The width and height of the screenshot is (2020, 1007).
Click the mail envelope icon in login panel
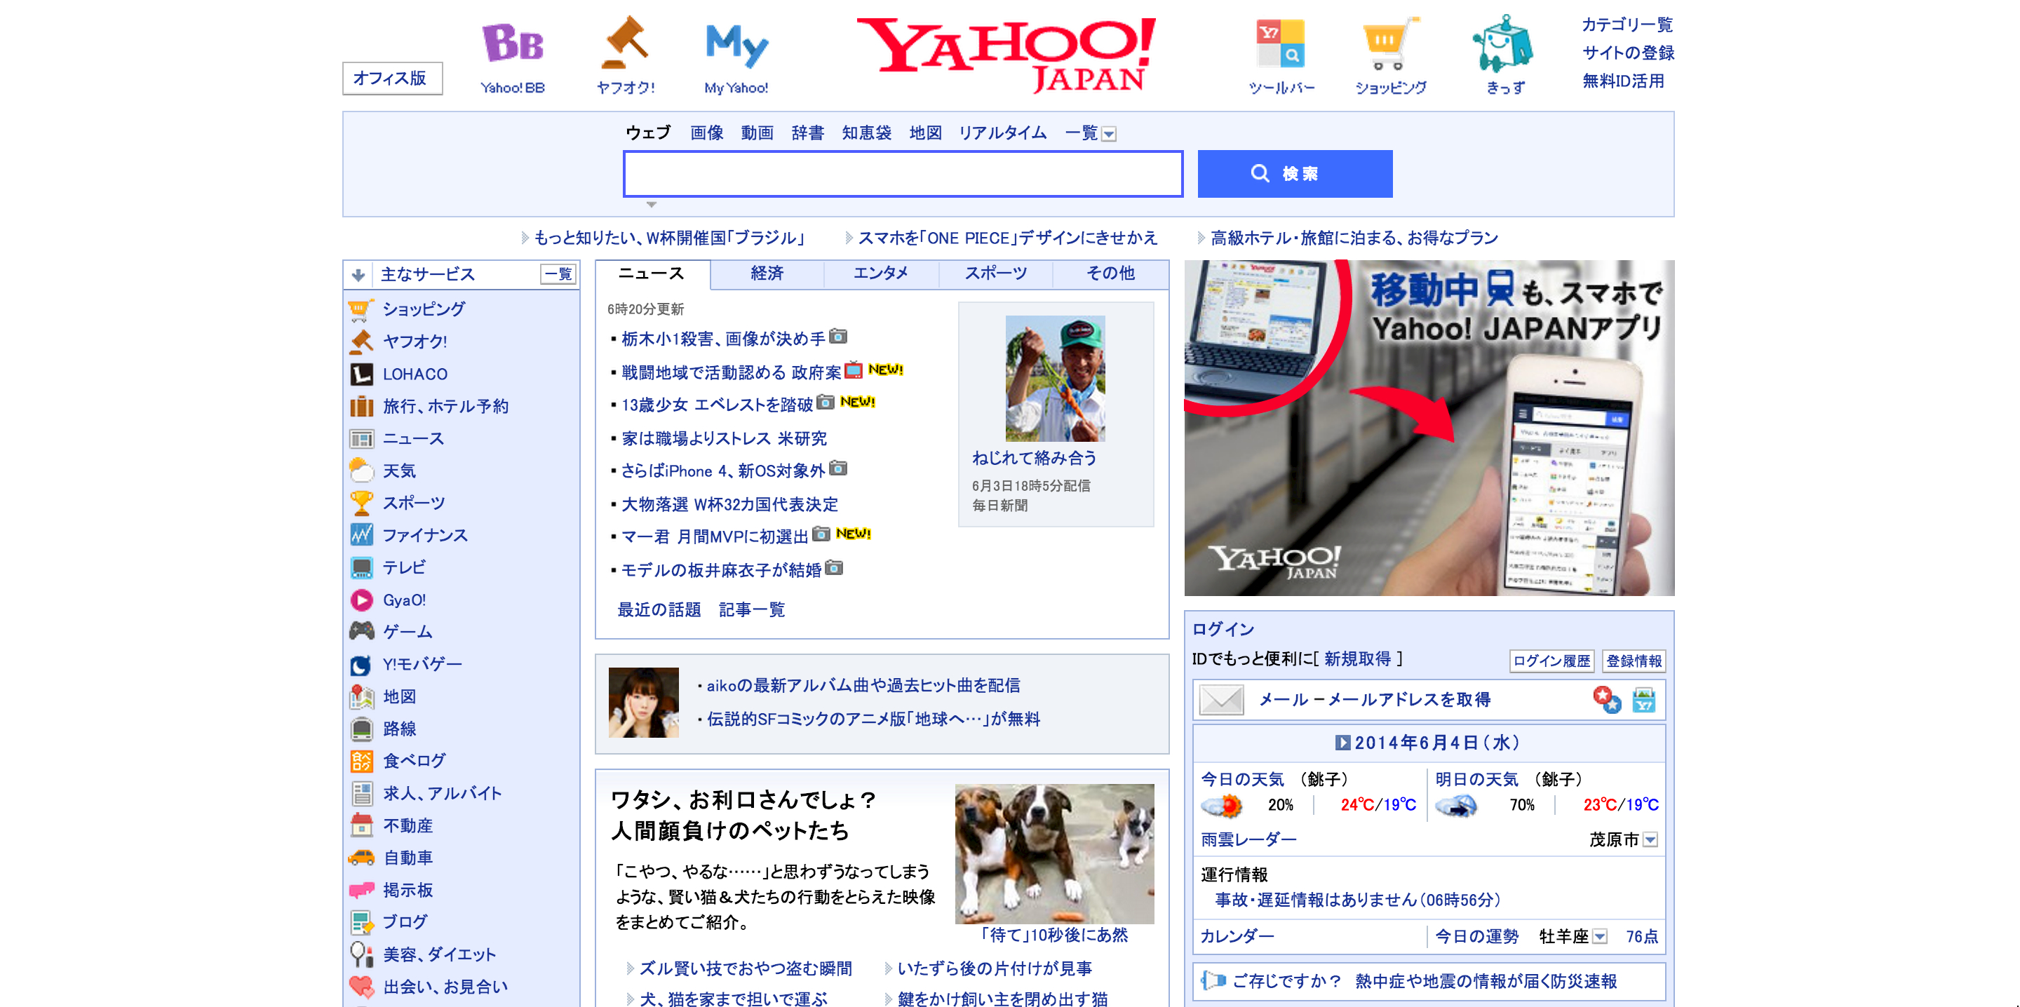(x=1222, y=700)
